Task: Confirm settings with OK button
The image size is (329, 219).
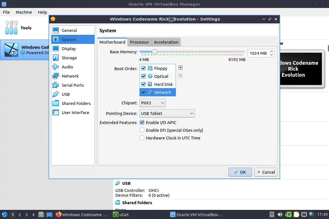Action: 240,172
